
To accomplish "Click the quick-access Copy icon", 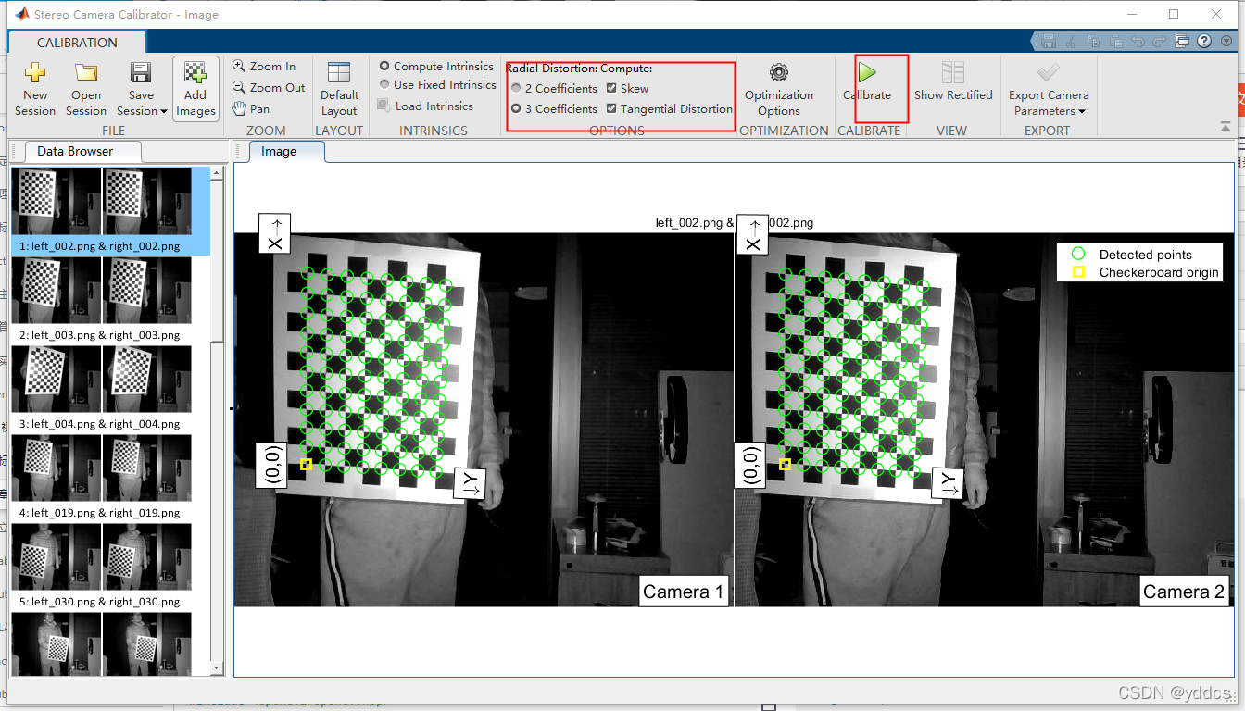I will 1093,42.
